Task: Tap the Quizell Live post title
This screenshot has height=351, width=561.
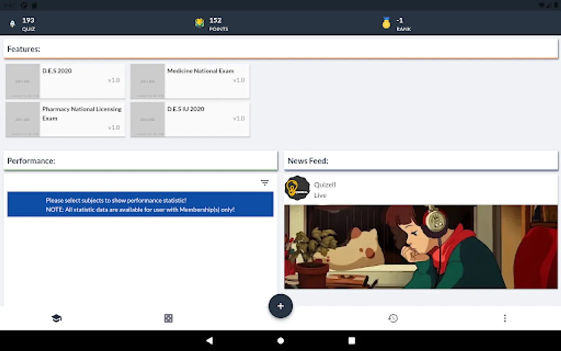Action: click(x=325, y=190)
